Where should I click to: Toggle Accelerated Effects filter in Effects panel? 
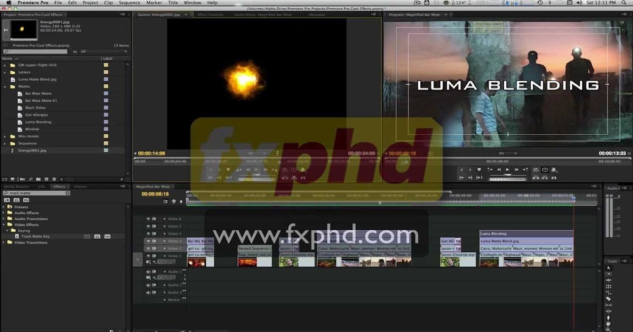click(x=7, y=200)
